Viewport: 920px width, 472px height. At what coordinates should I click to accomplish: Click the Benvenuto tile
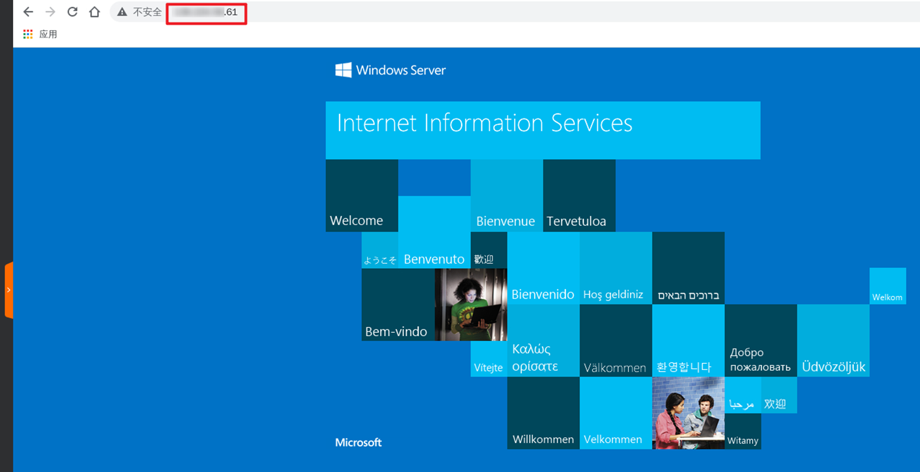point(434,232)
